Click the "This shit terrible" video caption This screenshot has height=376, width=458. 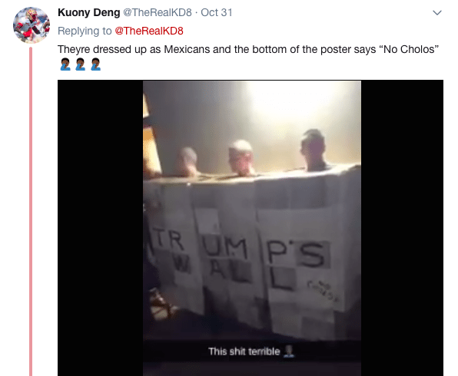244,351
